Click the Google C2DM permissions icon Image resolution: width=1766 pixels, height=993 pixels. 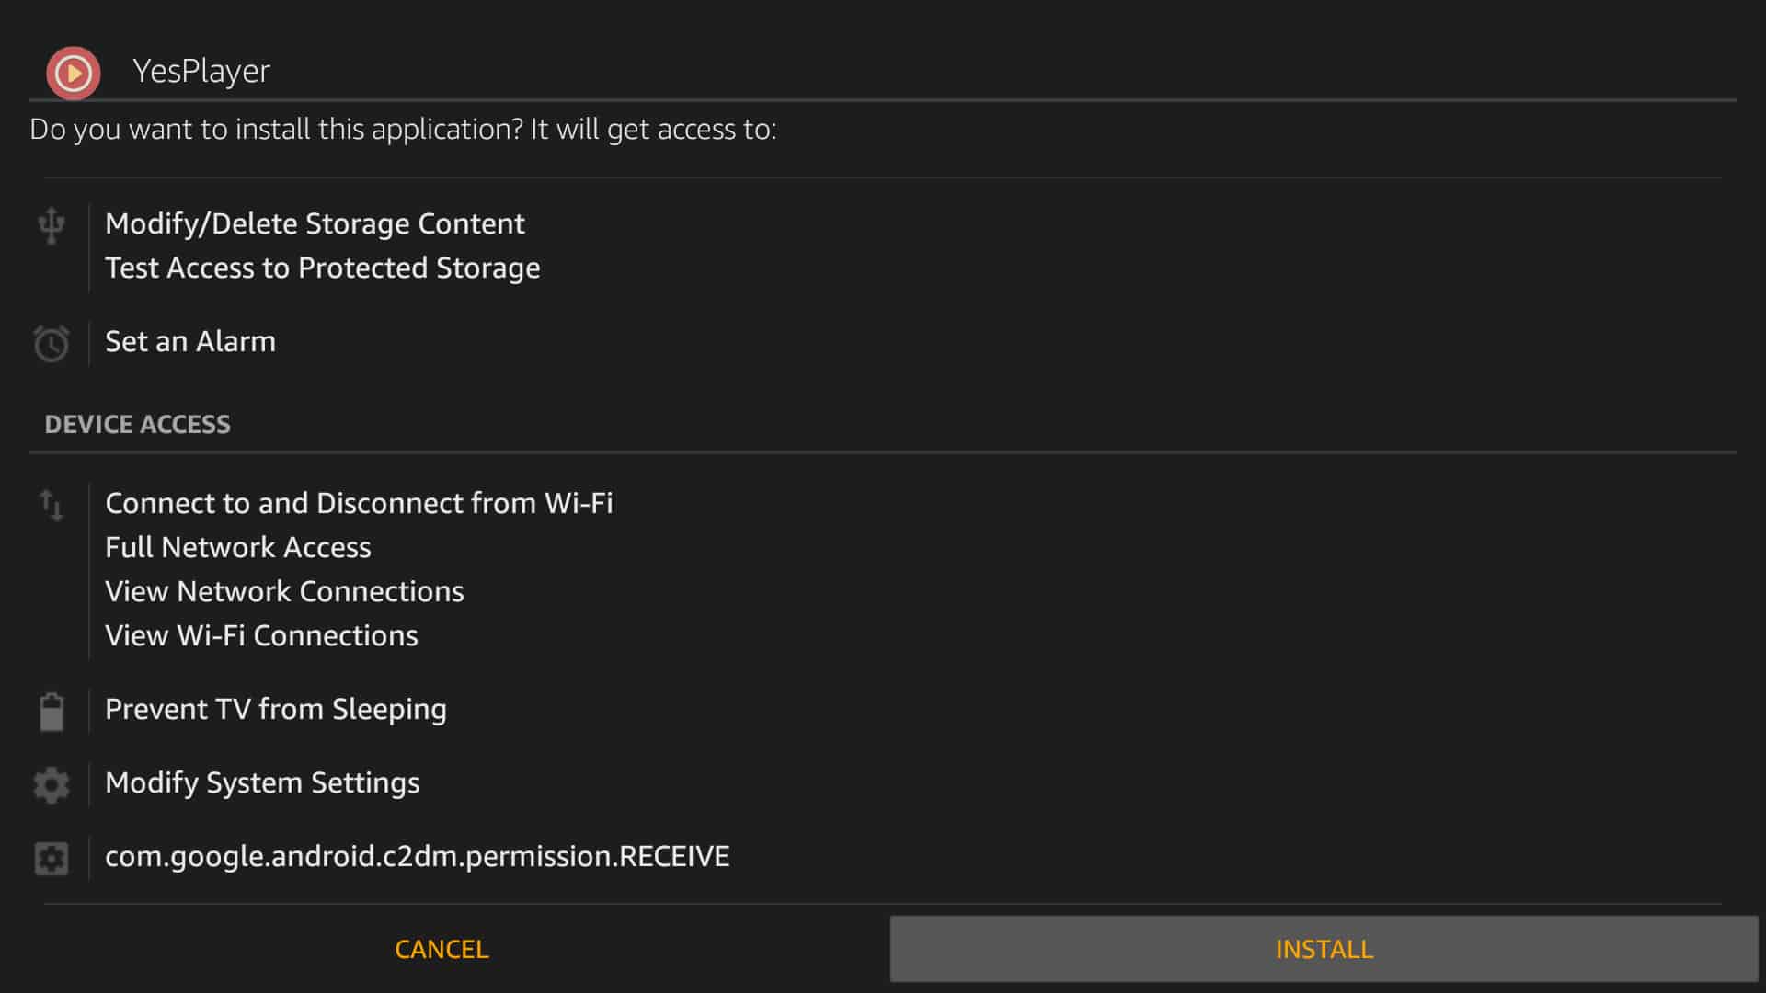[x=51, y=856]
